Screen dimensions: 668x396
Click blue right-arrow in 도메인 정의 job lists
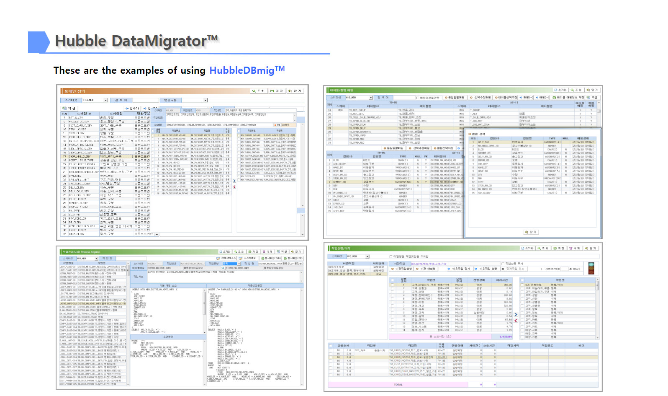tap(234, 181)
